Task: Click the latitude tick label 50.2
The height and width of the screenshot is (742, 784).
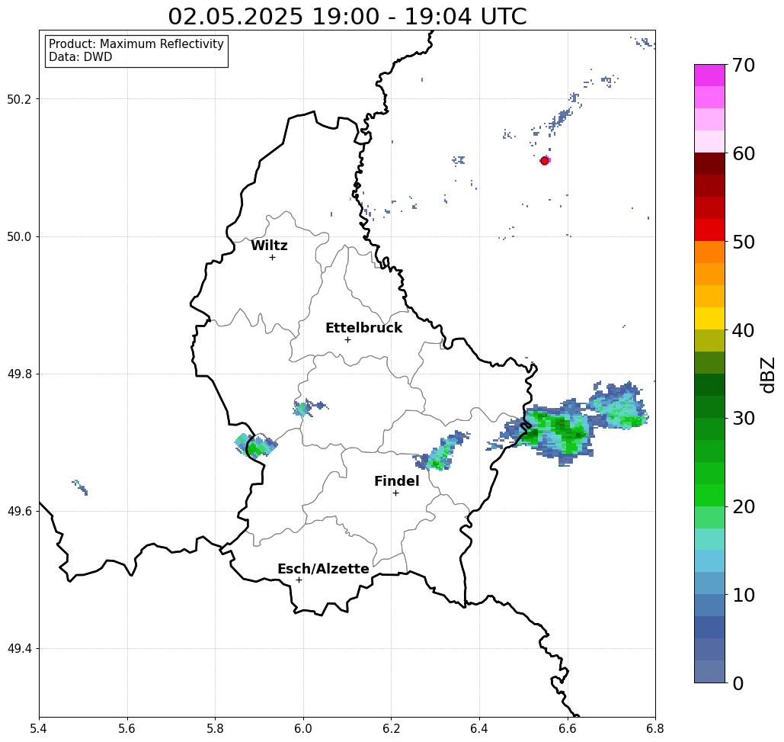Action: click(19, 99)
